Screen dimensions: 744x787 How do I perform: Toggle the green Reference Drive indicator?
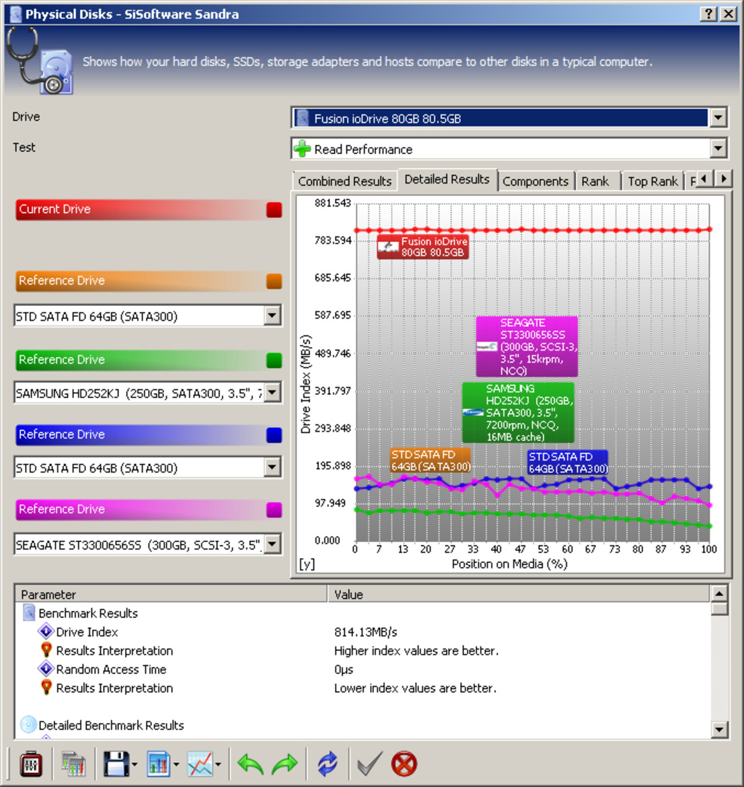pyautogui.click(x=274, y=361)
